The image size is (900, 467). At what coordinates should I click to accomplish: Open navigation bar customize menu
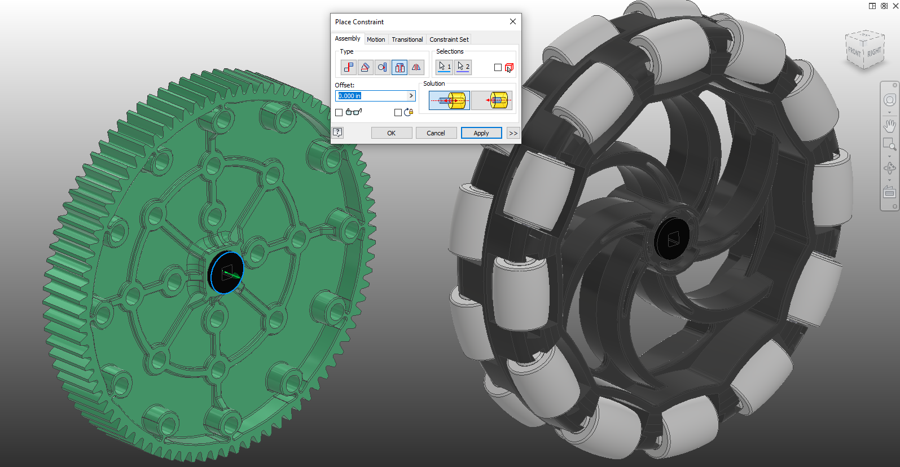pyautogui.click(x=895, y=206)
